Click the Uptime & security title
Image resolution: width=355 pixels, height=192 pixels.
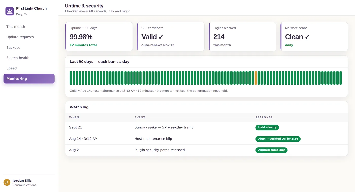click(x=84, y=6)
